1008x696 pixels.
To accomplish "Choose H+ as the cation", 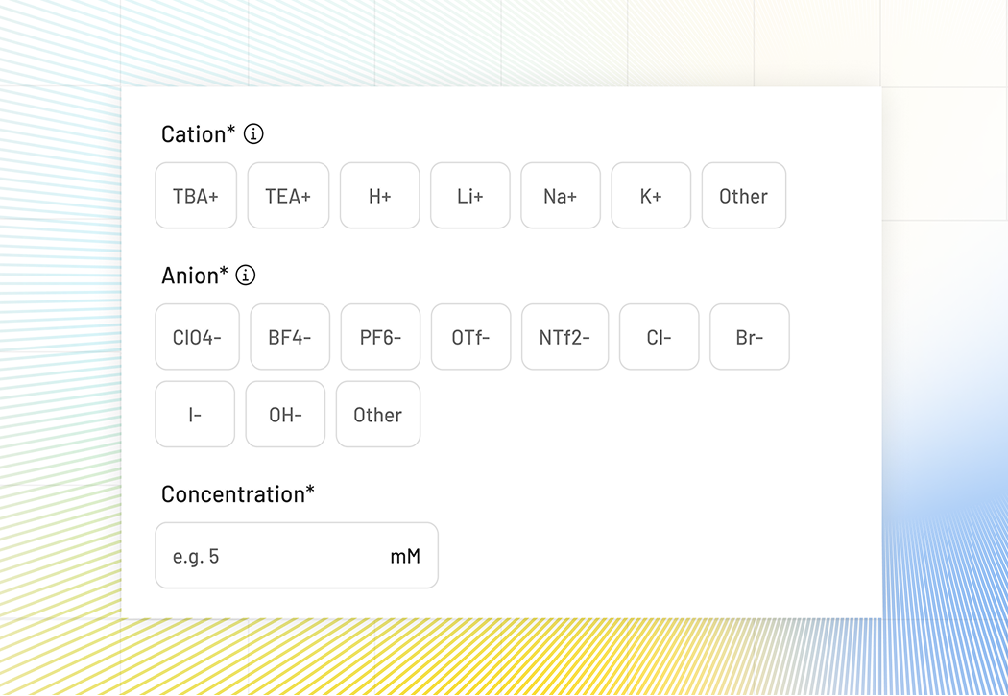I will 379,196.
